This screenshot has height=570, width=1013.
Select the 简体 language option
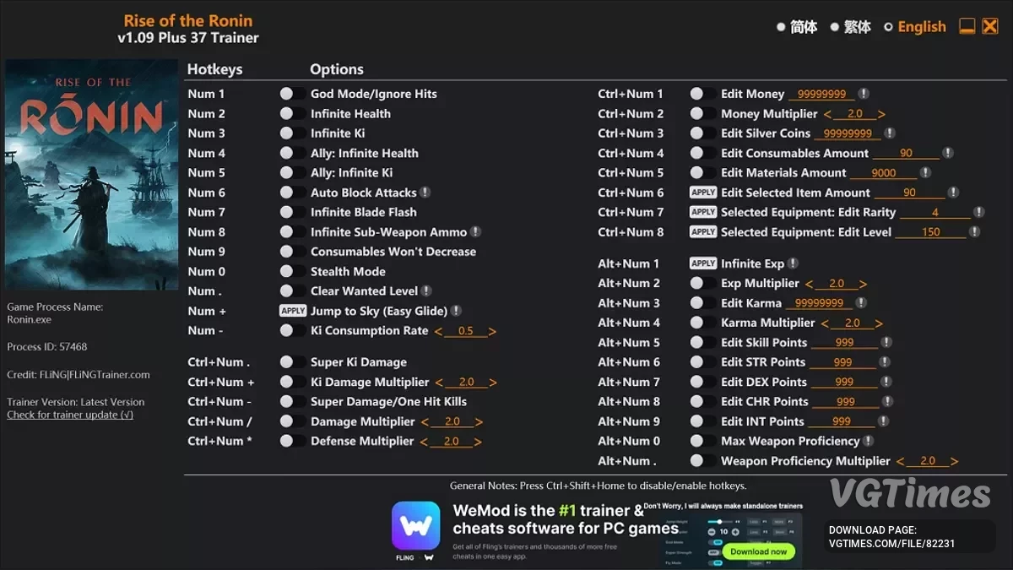(781, 27)
